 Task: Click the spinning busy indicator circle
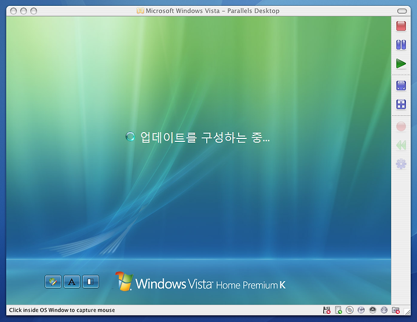pyautogui.click(x=130, y=137)
